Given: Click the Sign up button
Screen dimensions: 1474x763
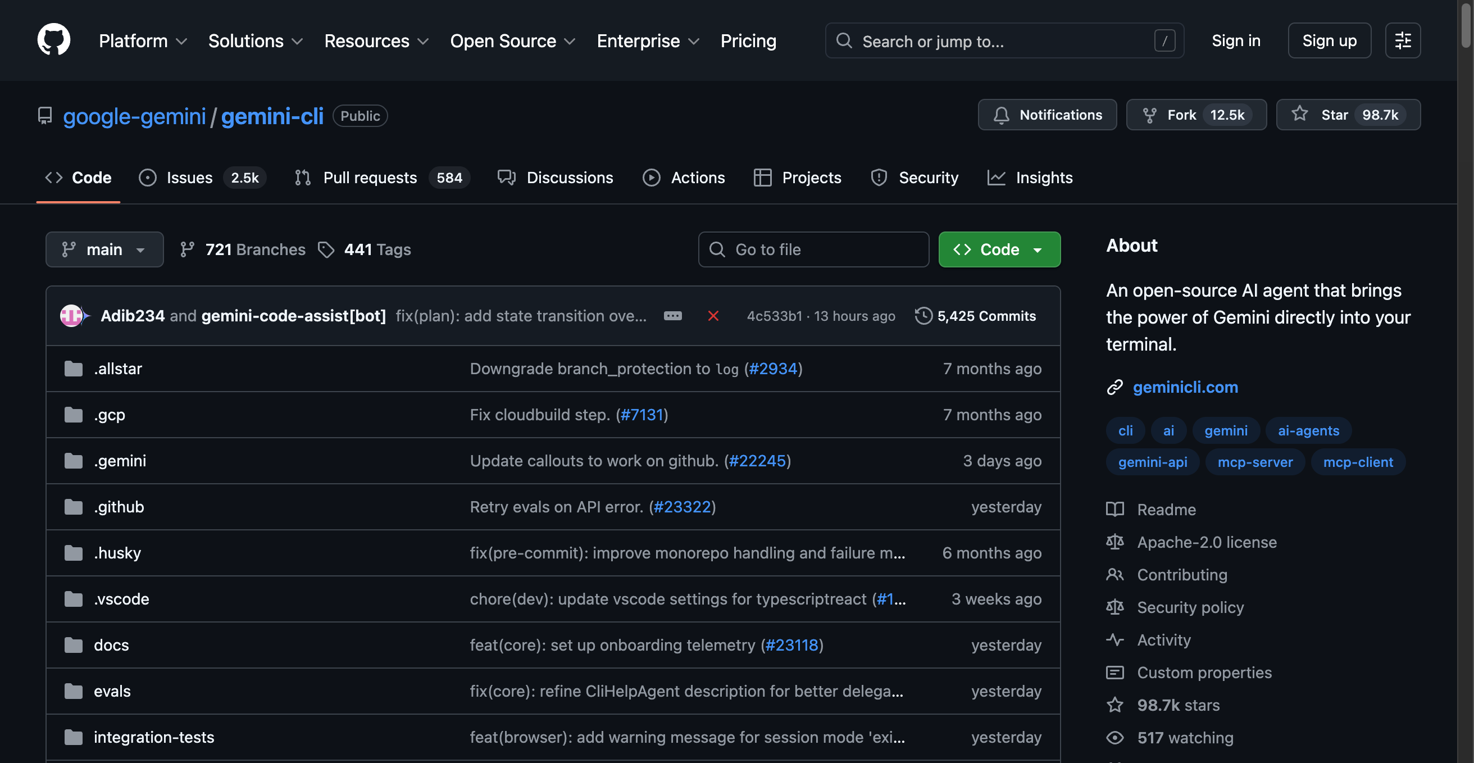Looking at the screenshot, I should 1329,40.
